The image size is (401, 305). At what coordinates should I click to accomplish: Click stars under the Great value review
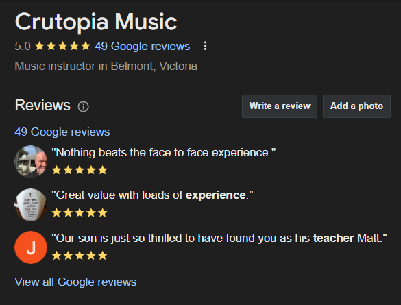80,212
